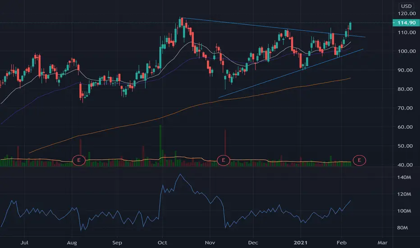This screenshot has height=248, width=420.
Task: Click the Dec label on time axis
Action: [253, 243]
